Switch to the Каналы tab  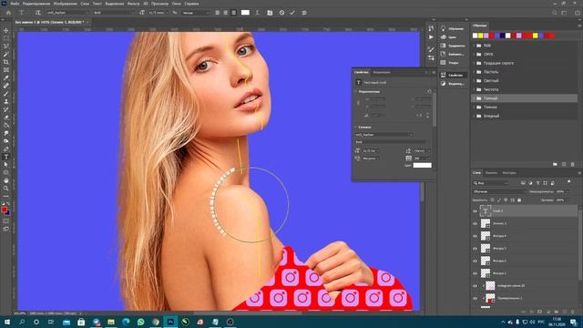pyautogui.click(x=491, y=173)
